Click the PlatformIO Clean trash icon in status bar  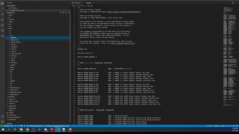pos(21,126)
